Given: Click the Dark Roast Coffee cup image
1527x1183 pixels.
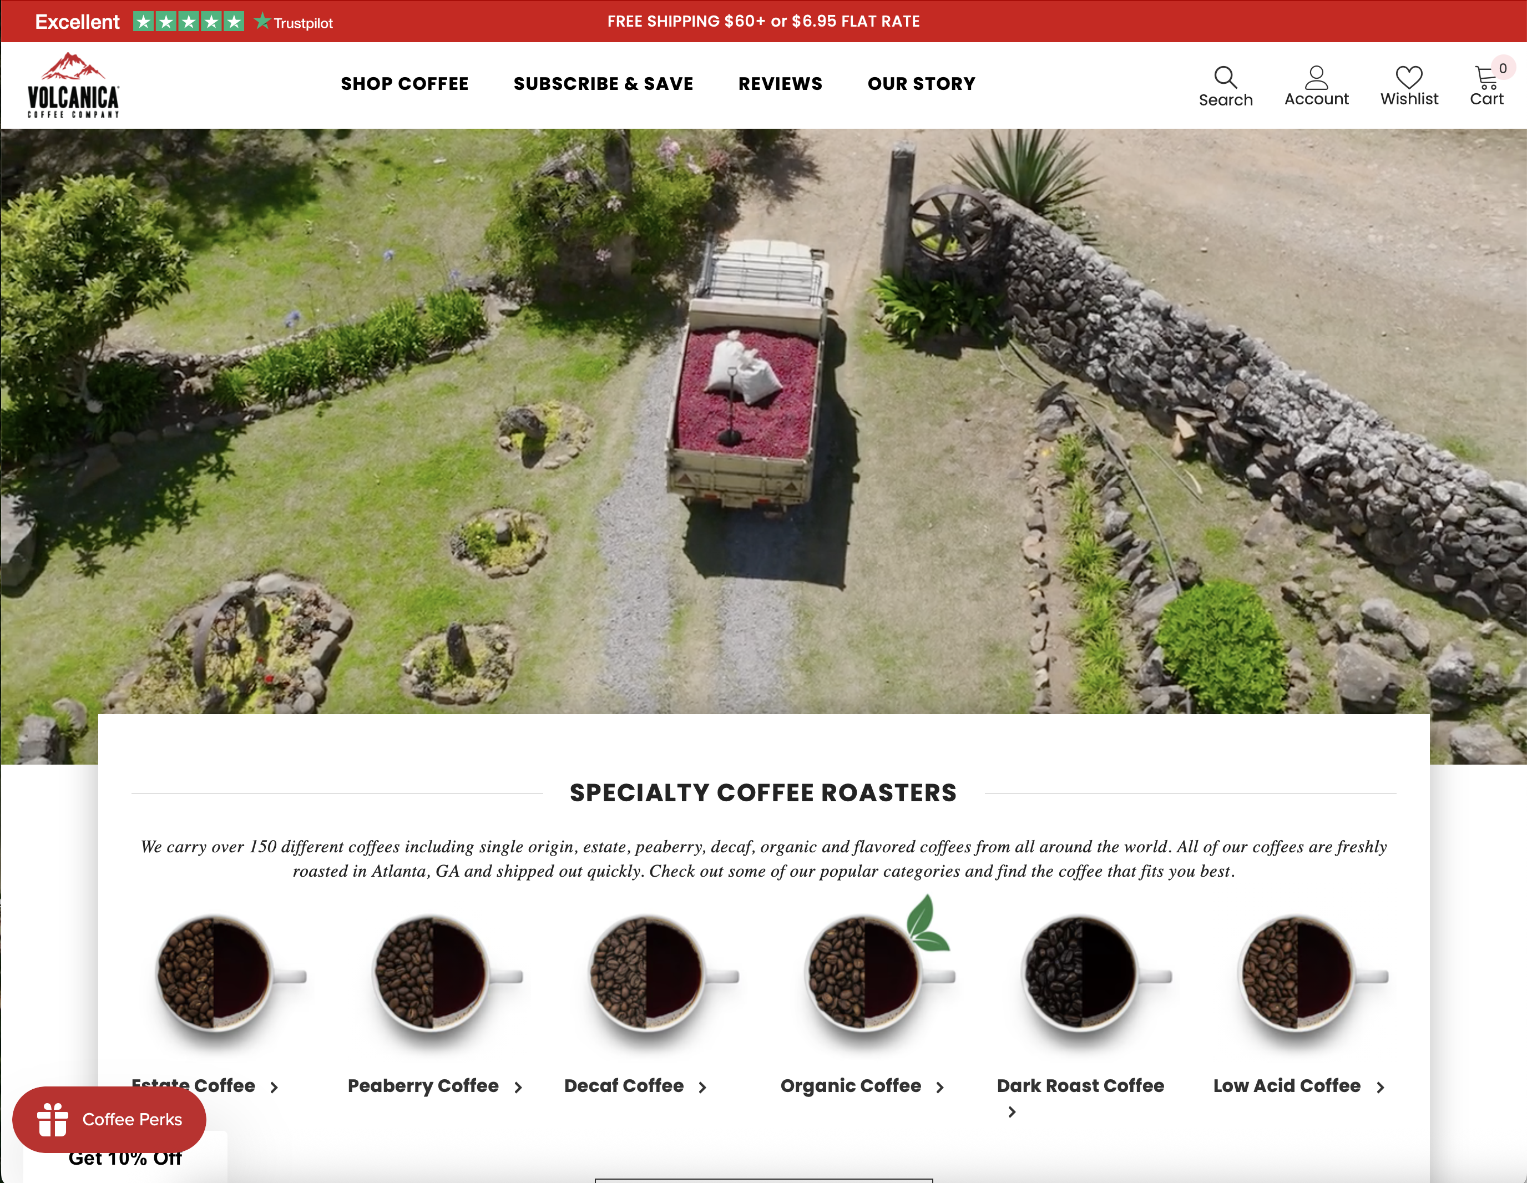Looking at the screenshot, I should point(1080,973).
